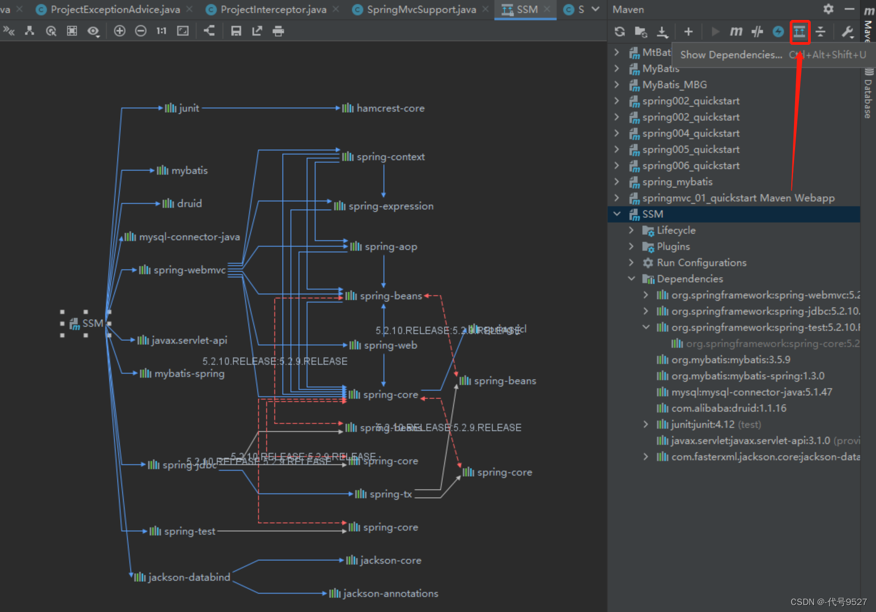Click Show Dependencies tooltip text
The height and width of the screenshot is (612, 876).
pos(731,54)
